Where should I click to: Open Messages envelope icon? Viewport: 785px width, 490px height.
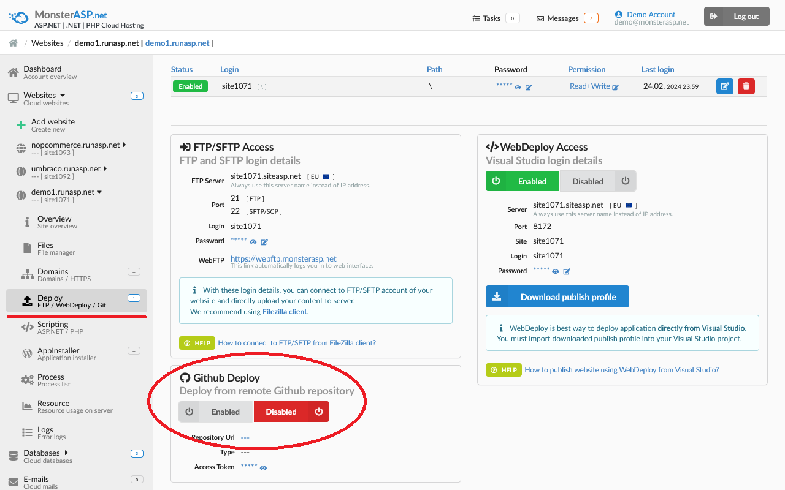pos(540,18)
